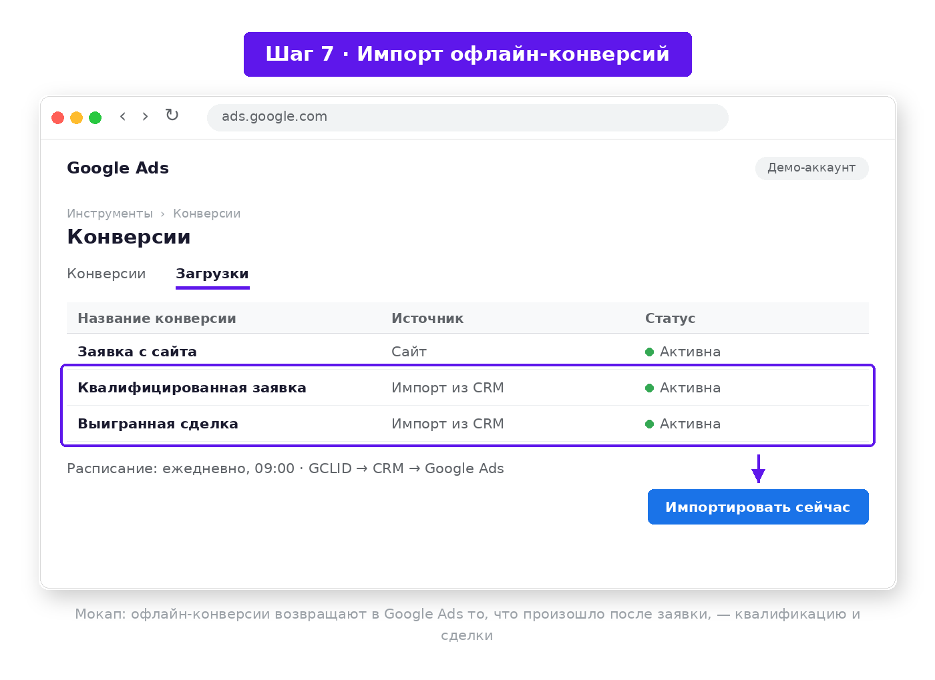Sort by Статус column header
Viewport: 935px width, 680px height.
[x=670, y=318]
